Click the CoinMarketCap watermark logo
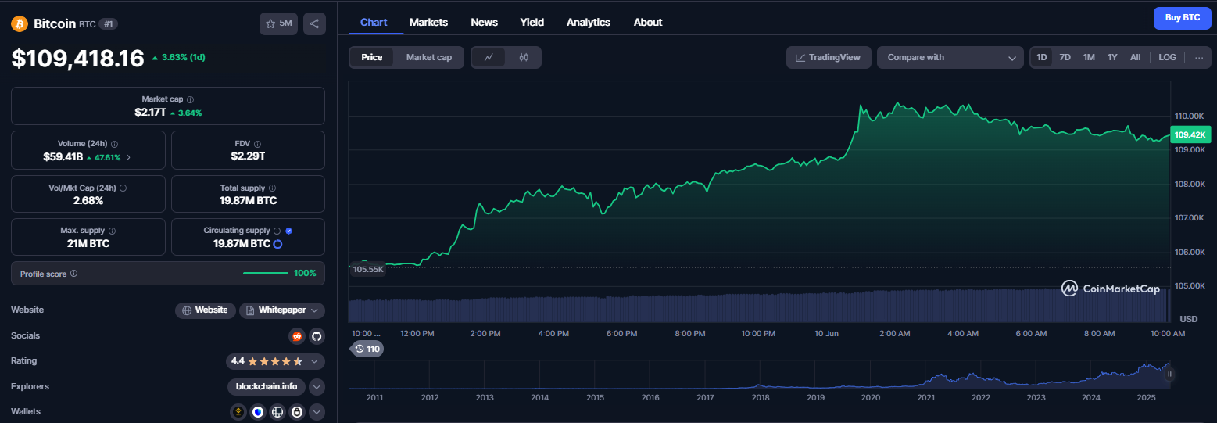Viewport: 1217px width, 423px height. point(1111,289)
